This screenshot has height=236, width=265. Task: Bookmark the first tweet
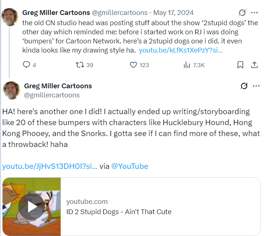tap(240, 65)
